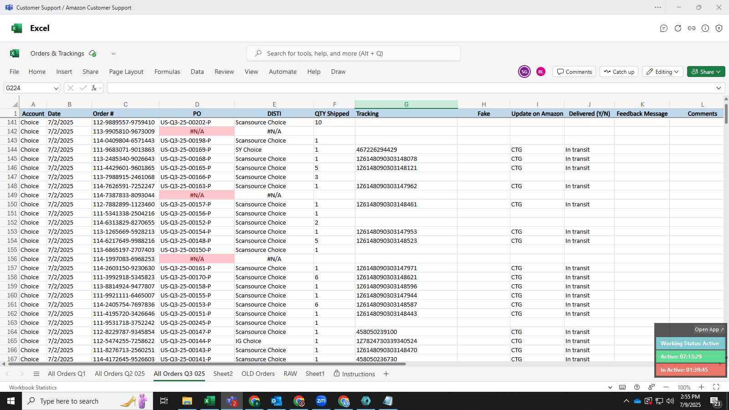Image resolution: width=729 pixels, height=410 pixels.
Task: Add a new sheet with the plus icon
Action: tap(386, 374)
